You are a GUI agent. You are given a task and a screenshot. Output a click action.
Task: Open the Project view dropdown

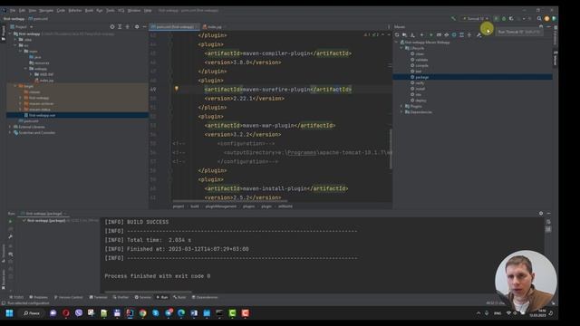22,26
